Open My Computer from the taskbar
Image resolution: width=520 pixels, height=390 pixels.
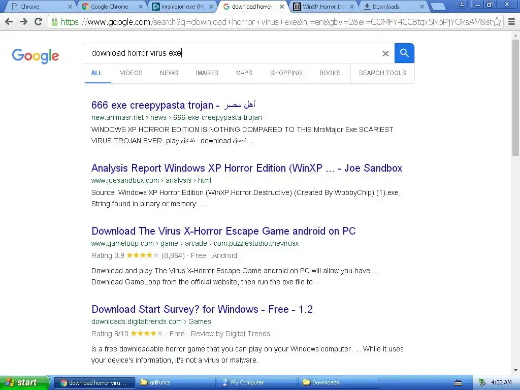(x=257, y=383)
